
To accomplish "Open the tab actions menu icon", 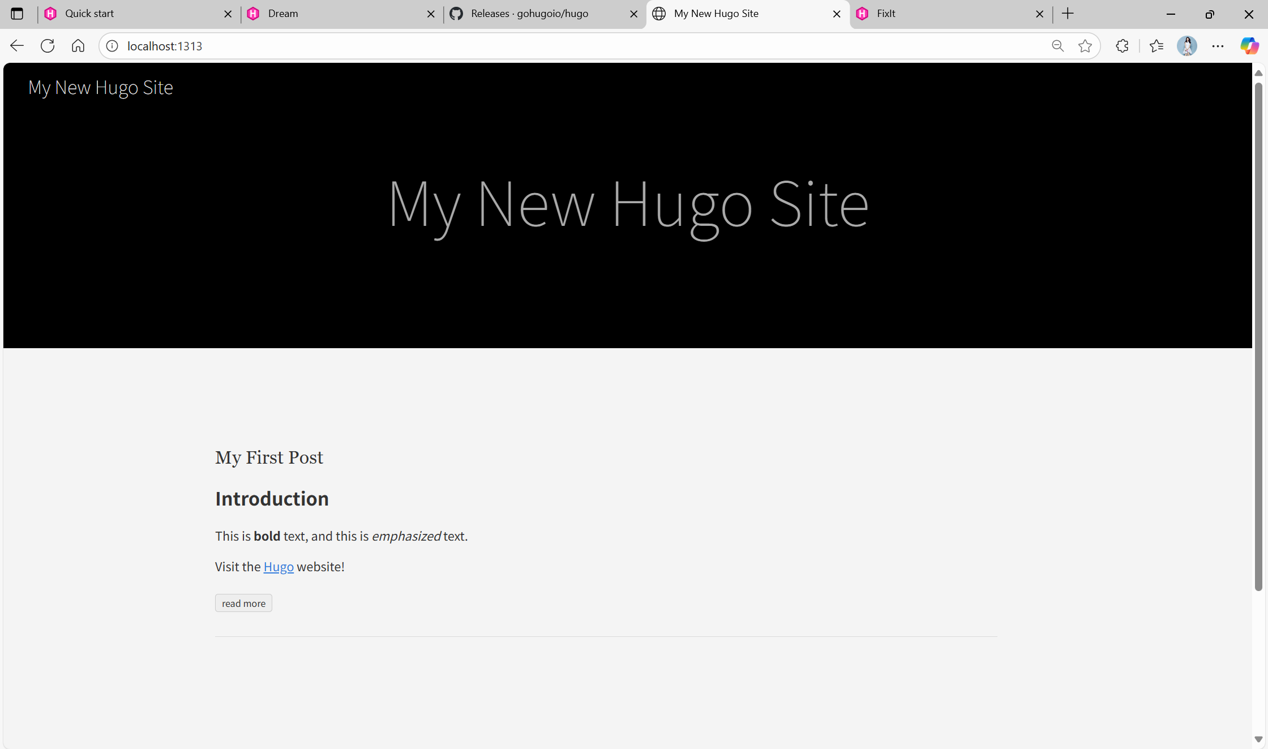I will 17,14.
